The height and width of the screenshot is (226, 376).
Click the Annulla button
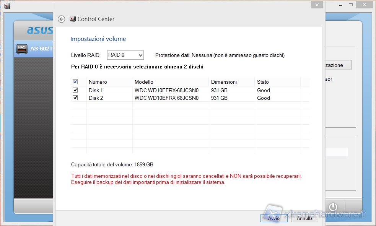tap(304, 218)
